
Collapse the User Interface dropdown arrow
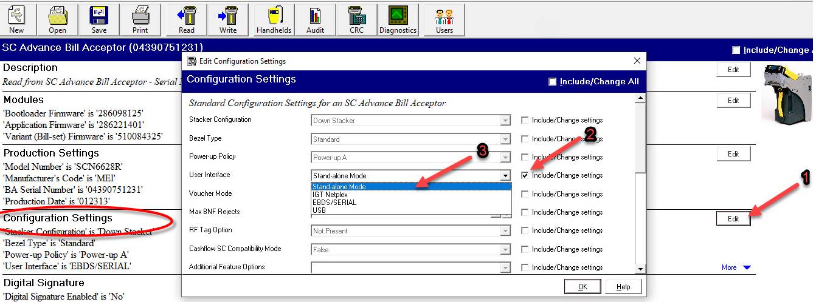(505, 176)
